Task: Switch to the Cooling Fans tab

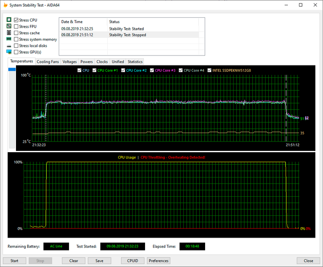Action: pyautogui.click(x=48, y=61)
